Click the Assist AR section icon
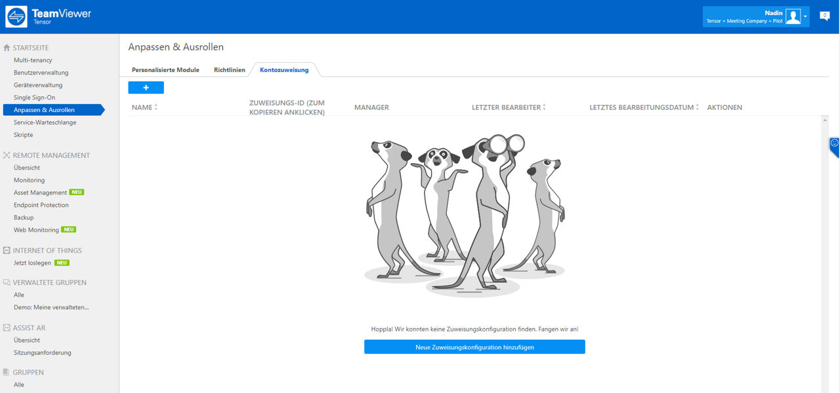840x393 pixels. click(x=7, y=327)
